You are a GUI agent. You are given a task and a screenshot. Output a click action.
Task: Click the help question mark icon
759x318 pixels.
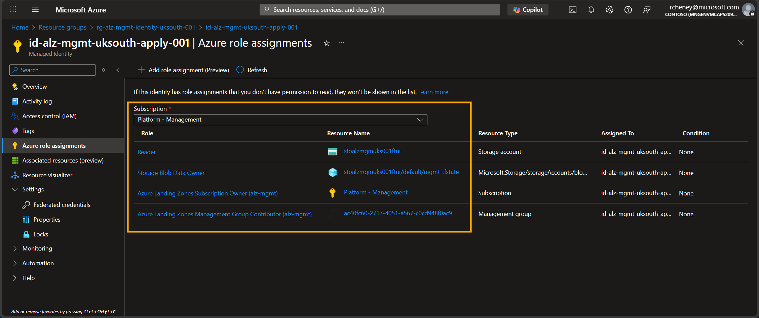[628, 10]
